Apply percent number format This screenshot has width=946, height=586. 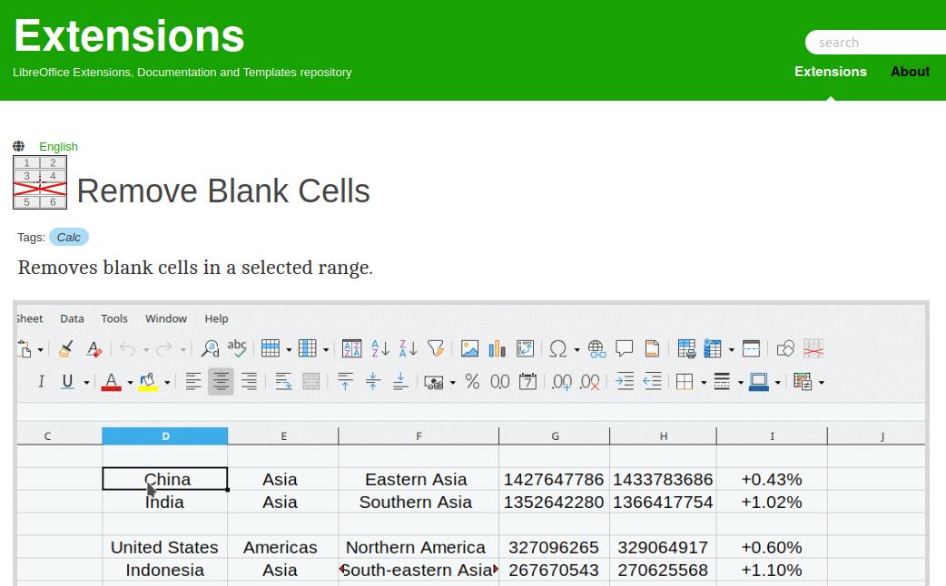tap(472, 382)
